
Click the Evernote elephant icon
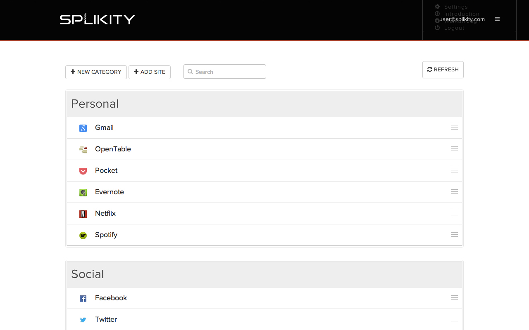[83, 193]
